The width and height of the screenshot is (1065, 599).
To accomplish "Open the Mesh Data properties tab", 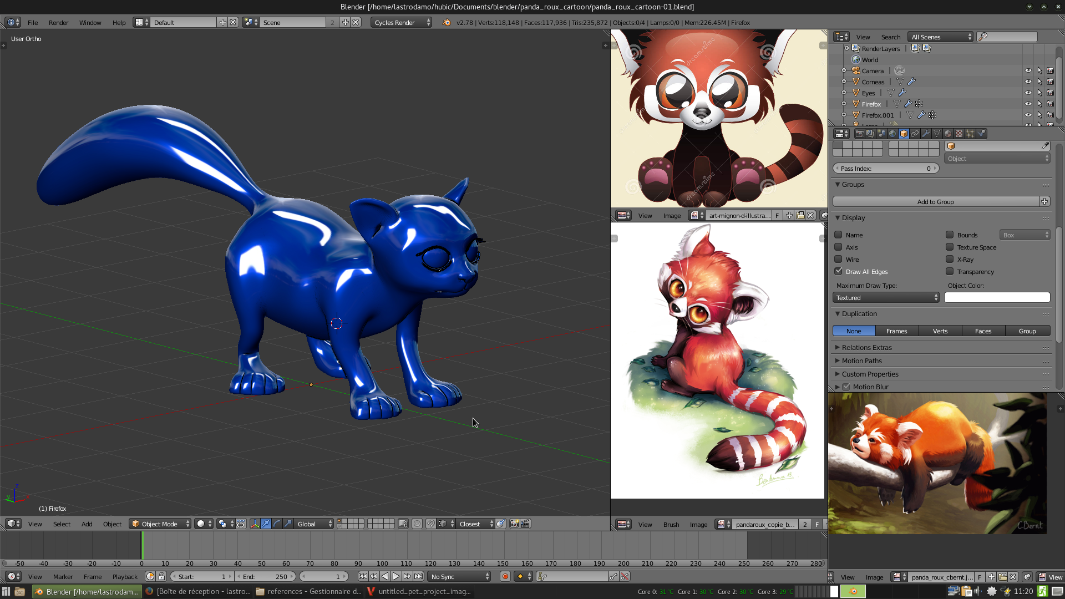I will click(937, 134).
